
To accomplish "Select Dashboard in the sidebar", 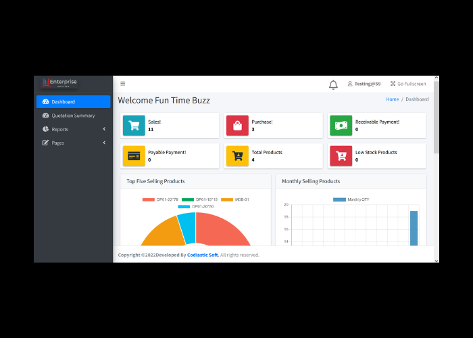I will coord(73,101).
